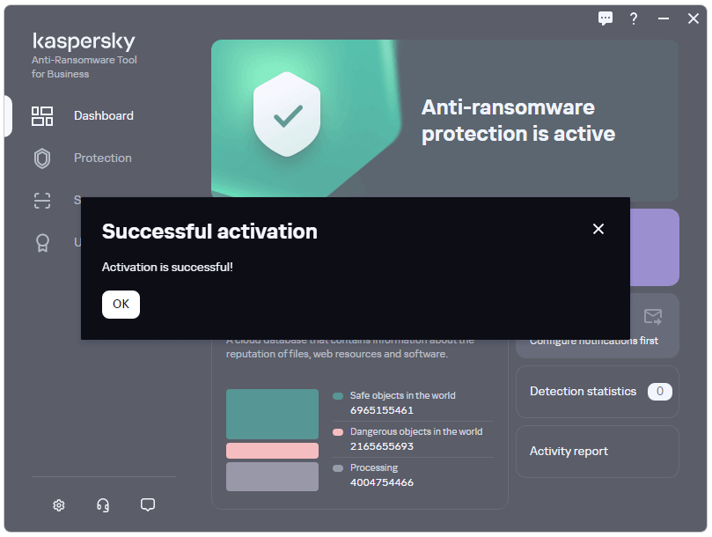Click the Detection statistics count badge

point(660,392)
